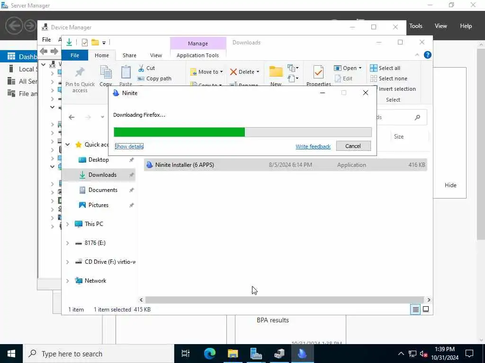This screenshot has height=363, width=485.
Task: Click Device Manager taskbar icon
Action: point(279,354)
